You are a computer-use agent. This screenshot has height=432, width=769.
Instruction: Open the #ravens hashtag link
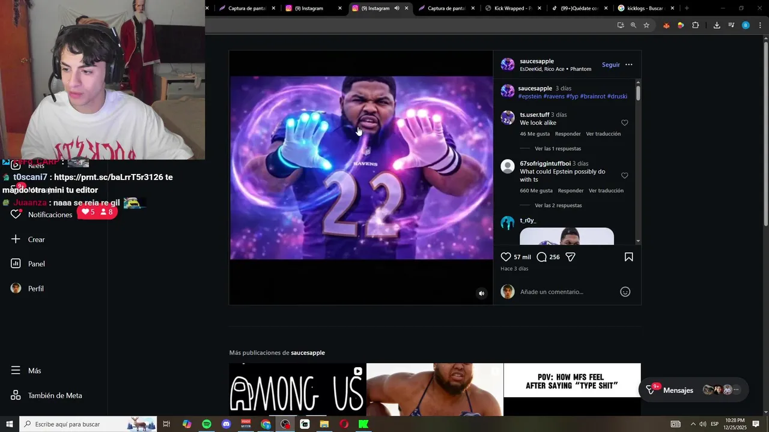pyautogui.click(x=554, y=97)
